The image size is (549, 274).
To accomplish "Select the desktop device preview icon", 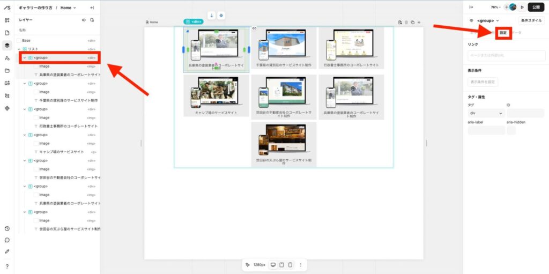I will point(273,265).
